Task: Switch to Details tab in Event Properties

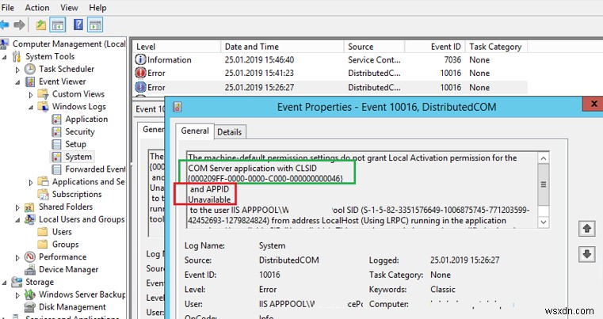Action: click(230, 132)
